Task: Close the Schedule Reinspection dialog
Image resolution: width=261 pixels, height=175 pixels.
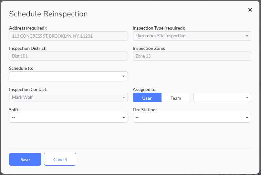Action: click(250, 10)
